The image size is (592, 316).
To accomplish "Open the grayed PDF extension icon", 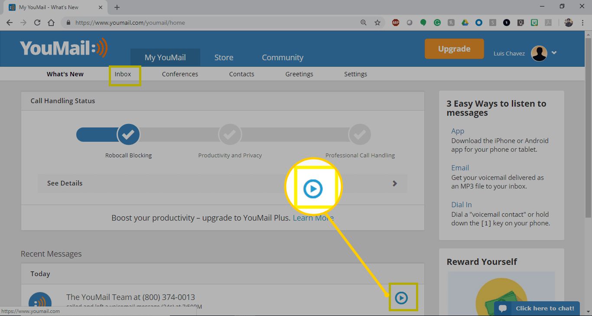I will (548, 23).
